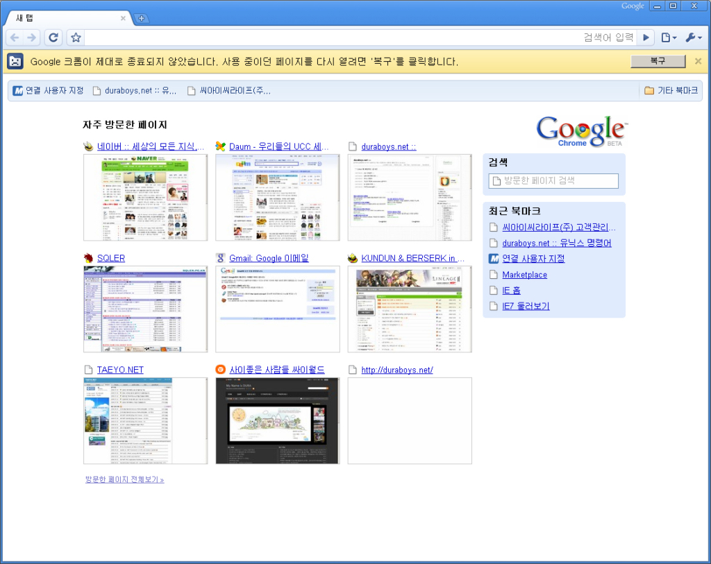Screen dimensions: 711x564
Task: Click the Forward navigation arrow
Action: 31,37
